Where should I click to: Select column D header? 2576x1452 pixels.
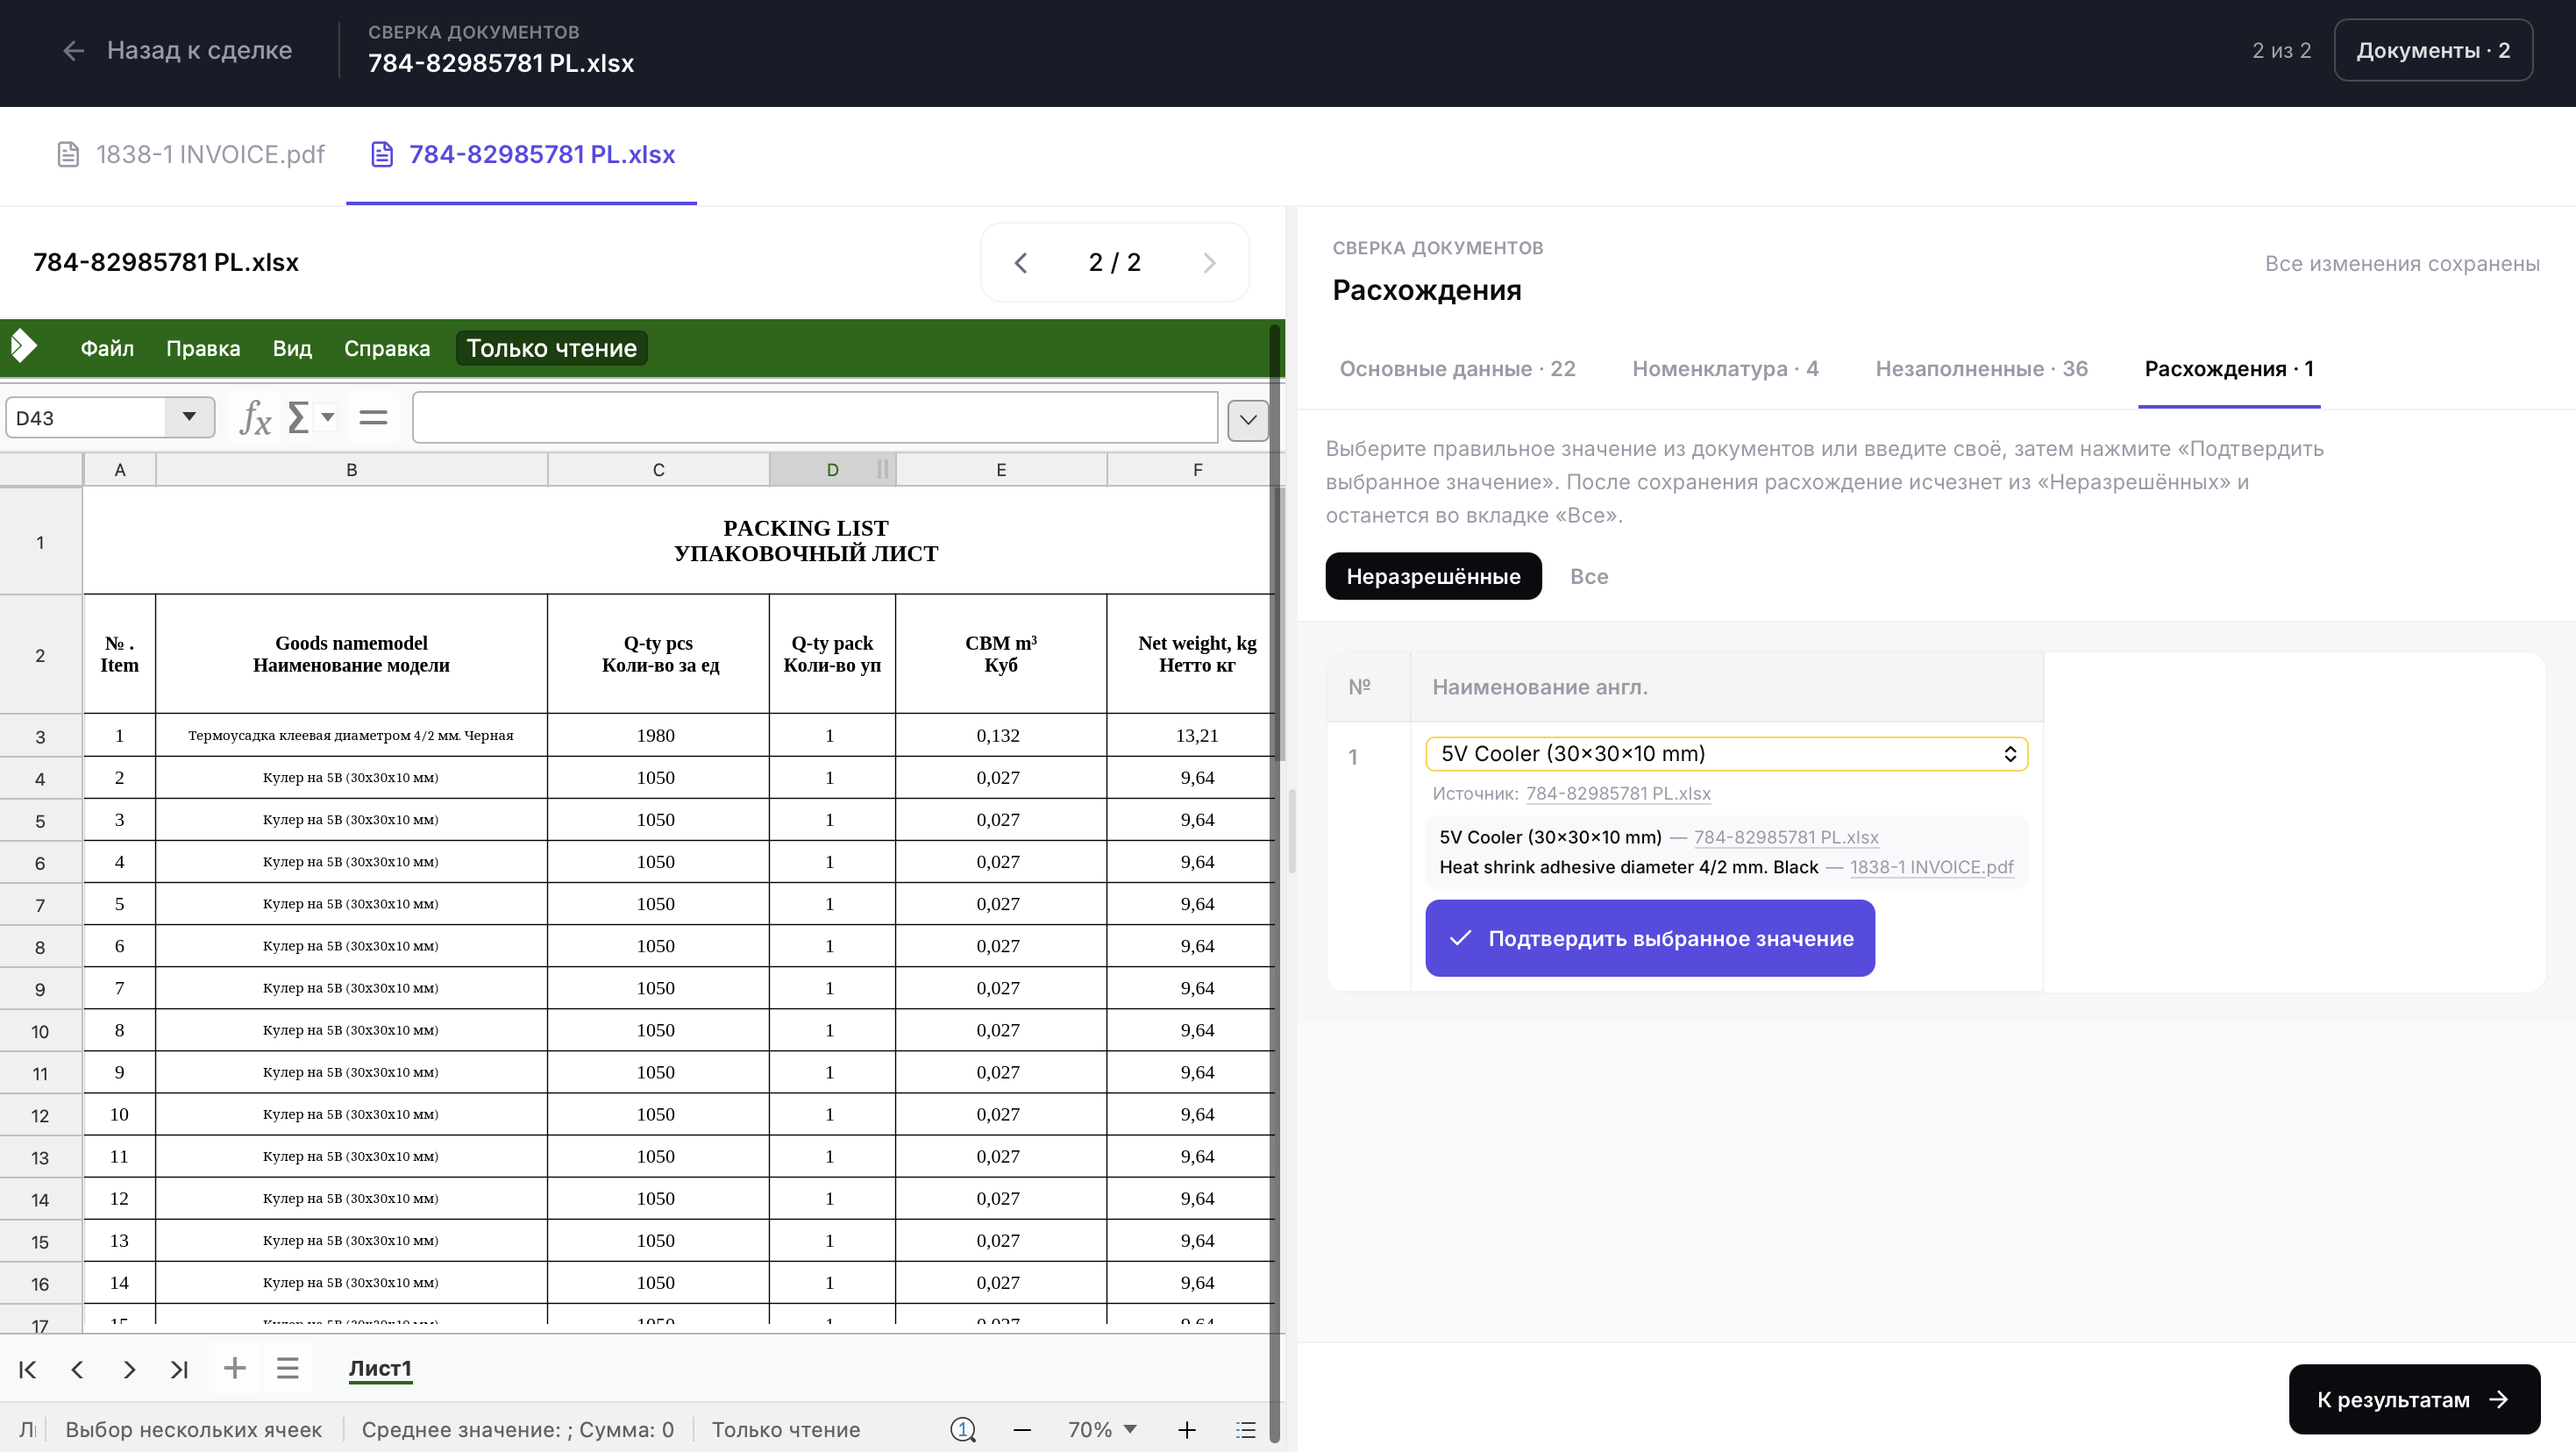[x=832, y=469]
